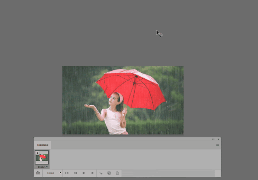The image size is (258, 180).
Task: Select frame 1 thumbnail in Timeline
Action: point(42,157)
